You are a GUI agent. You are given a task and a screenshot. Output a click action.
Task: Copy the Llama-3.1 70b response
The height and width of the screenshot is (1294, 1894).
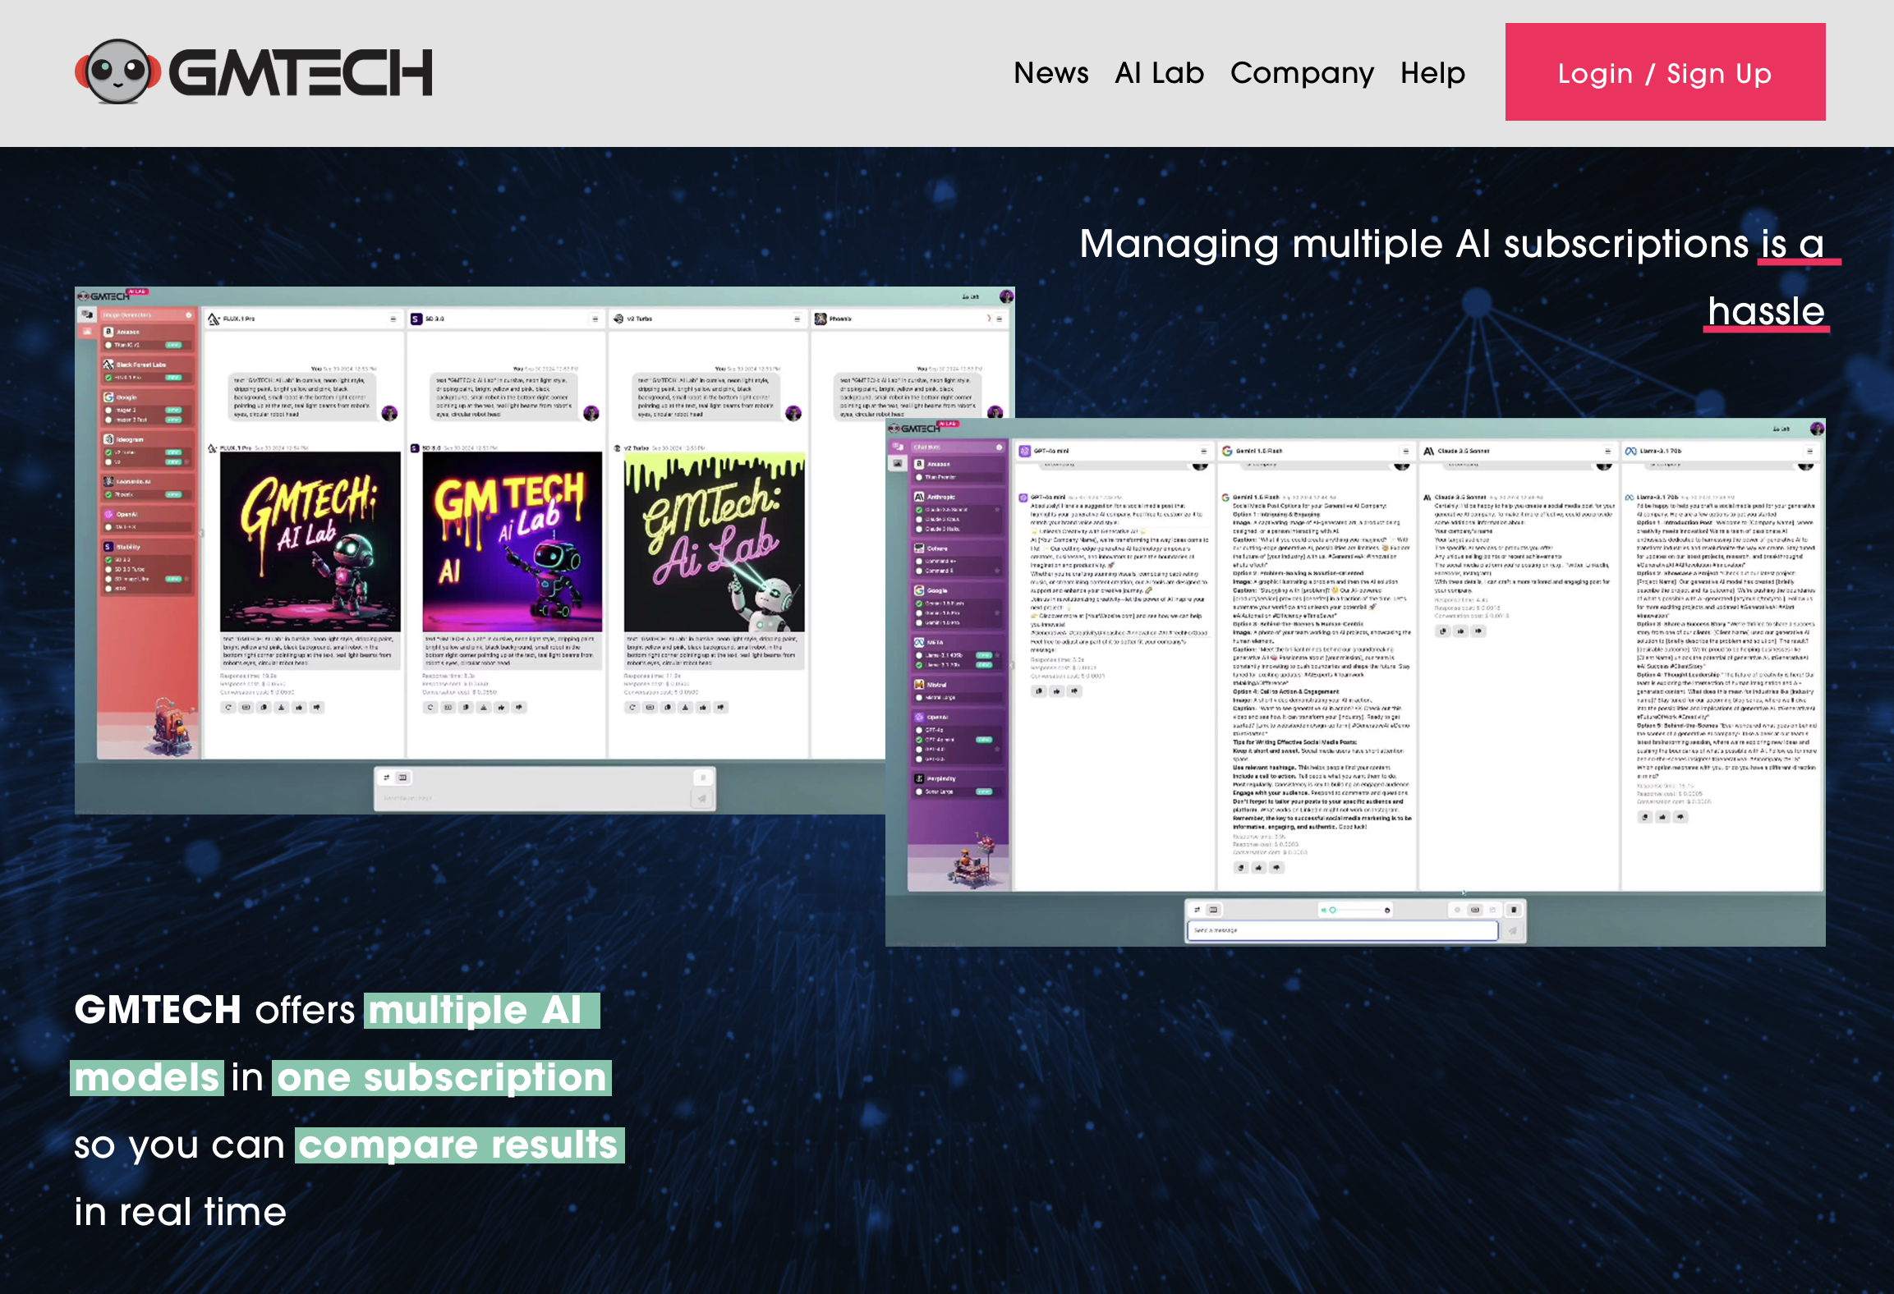[x=1644, y=817]
